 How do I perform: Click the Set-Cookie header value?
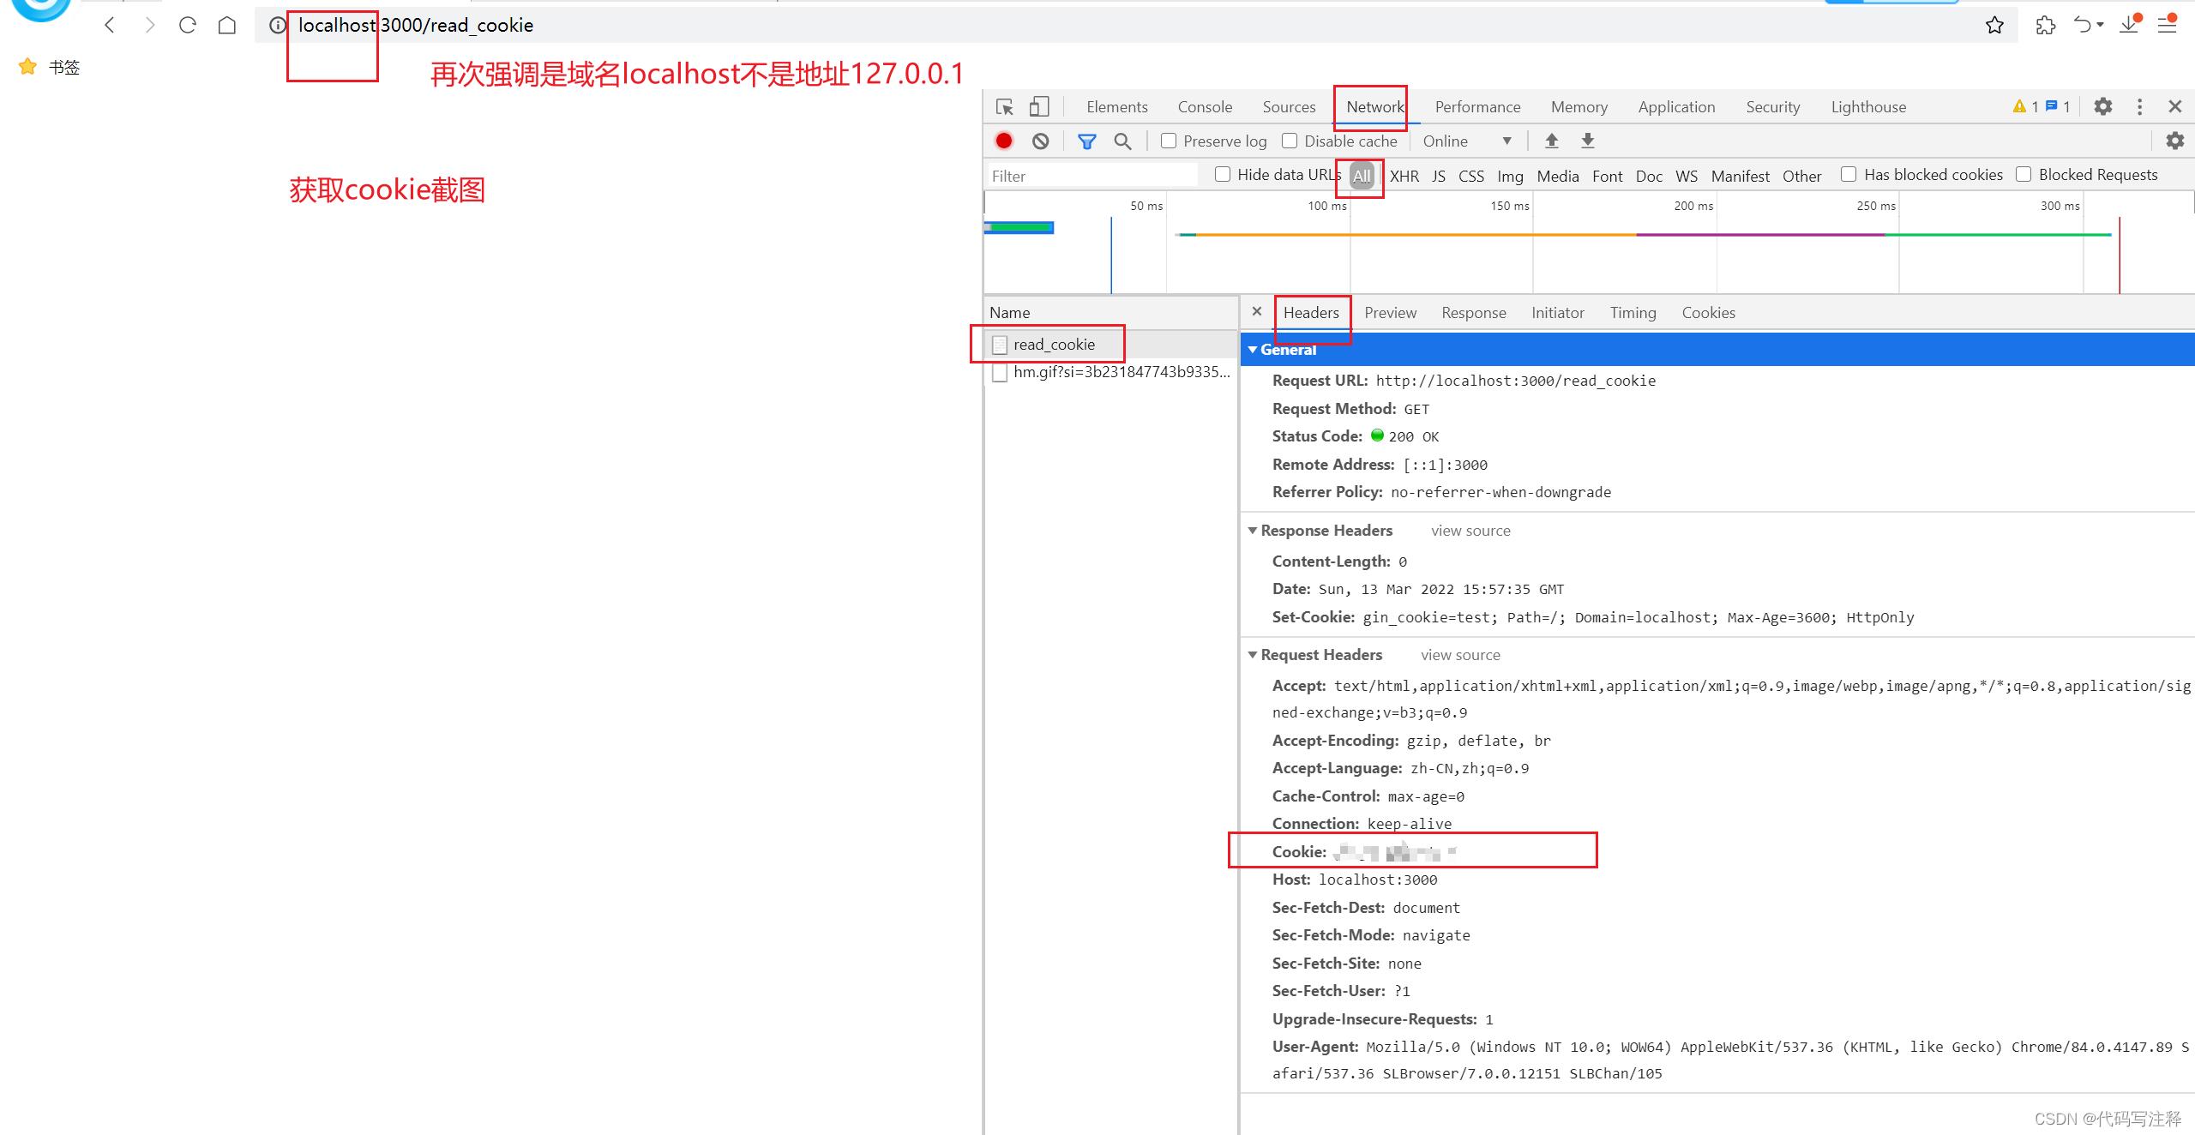point(1638,617)
